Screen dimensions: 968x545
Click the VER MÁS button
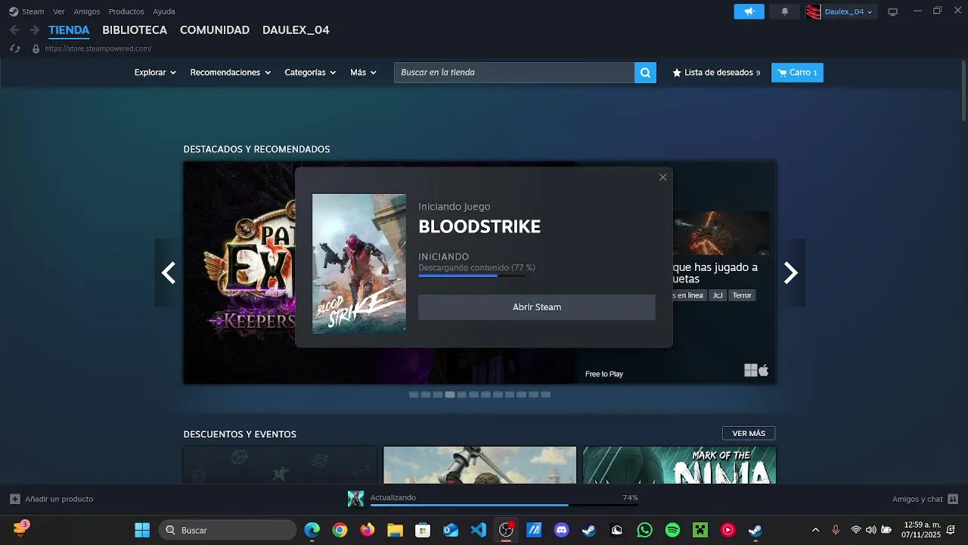[x=749, y=434]
